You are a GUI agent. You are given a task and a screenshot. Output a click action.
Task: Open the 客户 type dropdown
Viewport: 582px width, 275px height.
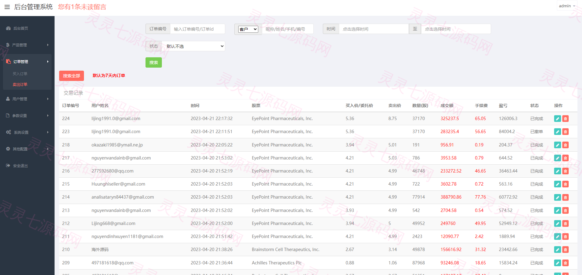coord(248,29)
